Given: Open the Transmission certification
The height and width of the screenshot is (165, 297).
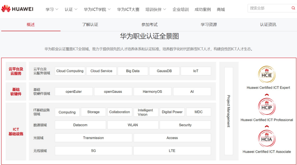Looking at the screenshot, I should 93,138.
